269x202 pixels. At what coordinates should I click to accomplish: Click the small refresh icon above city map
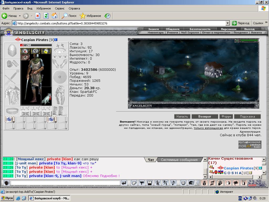click(x=237, y=40)
